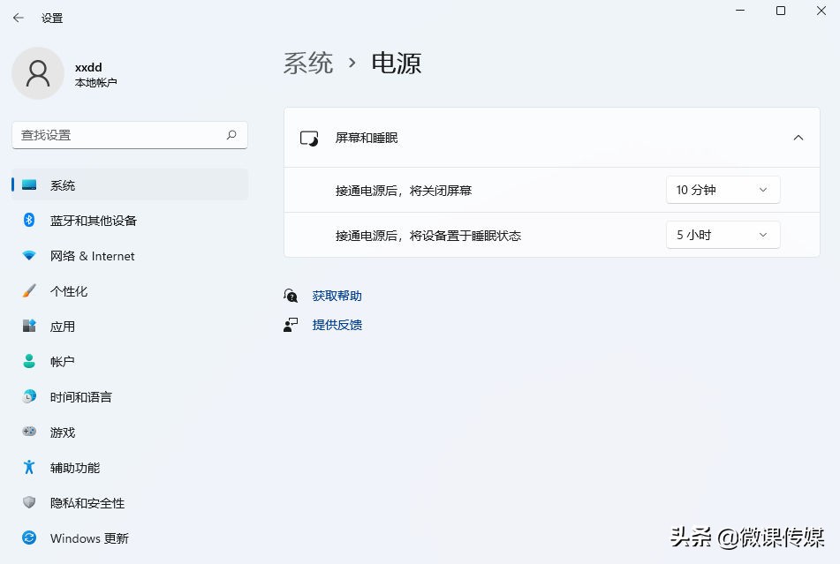
Task: Click the 系统 monitor icon in sidebar
Action: [x=29, y=184]
